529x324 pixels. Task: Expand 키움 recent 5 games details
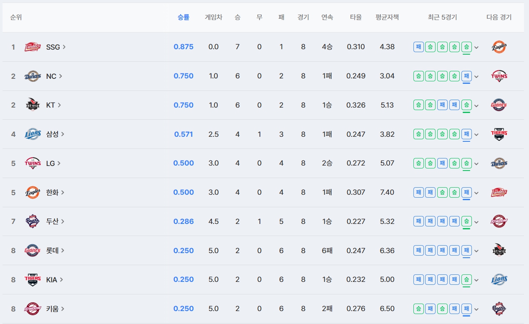coord(476,309)
